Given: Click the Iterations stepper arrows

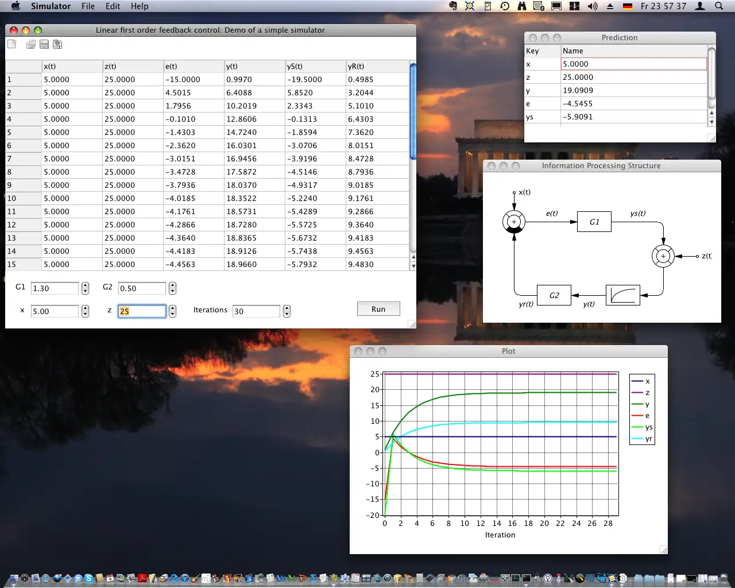Looking at the screenshot, I should [287, 311].
